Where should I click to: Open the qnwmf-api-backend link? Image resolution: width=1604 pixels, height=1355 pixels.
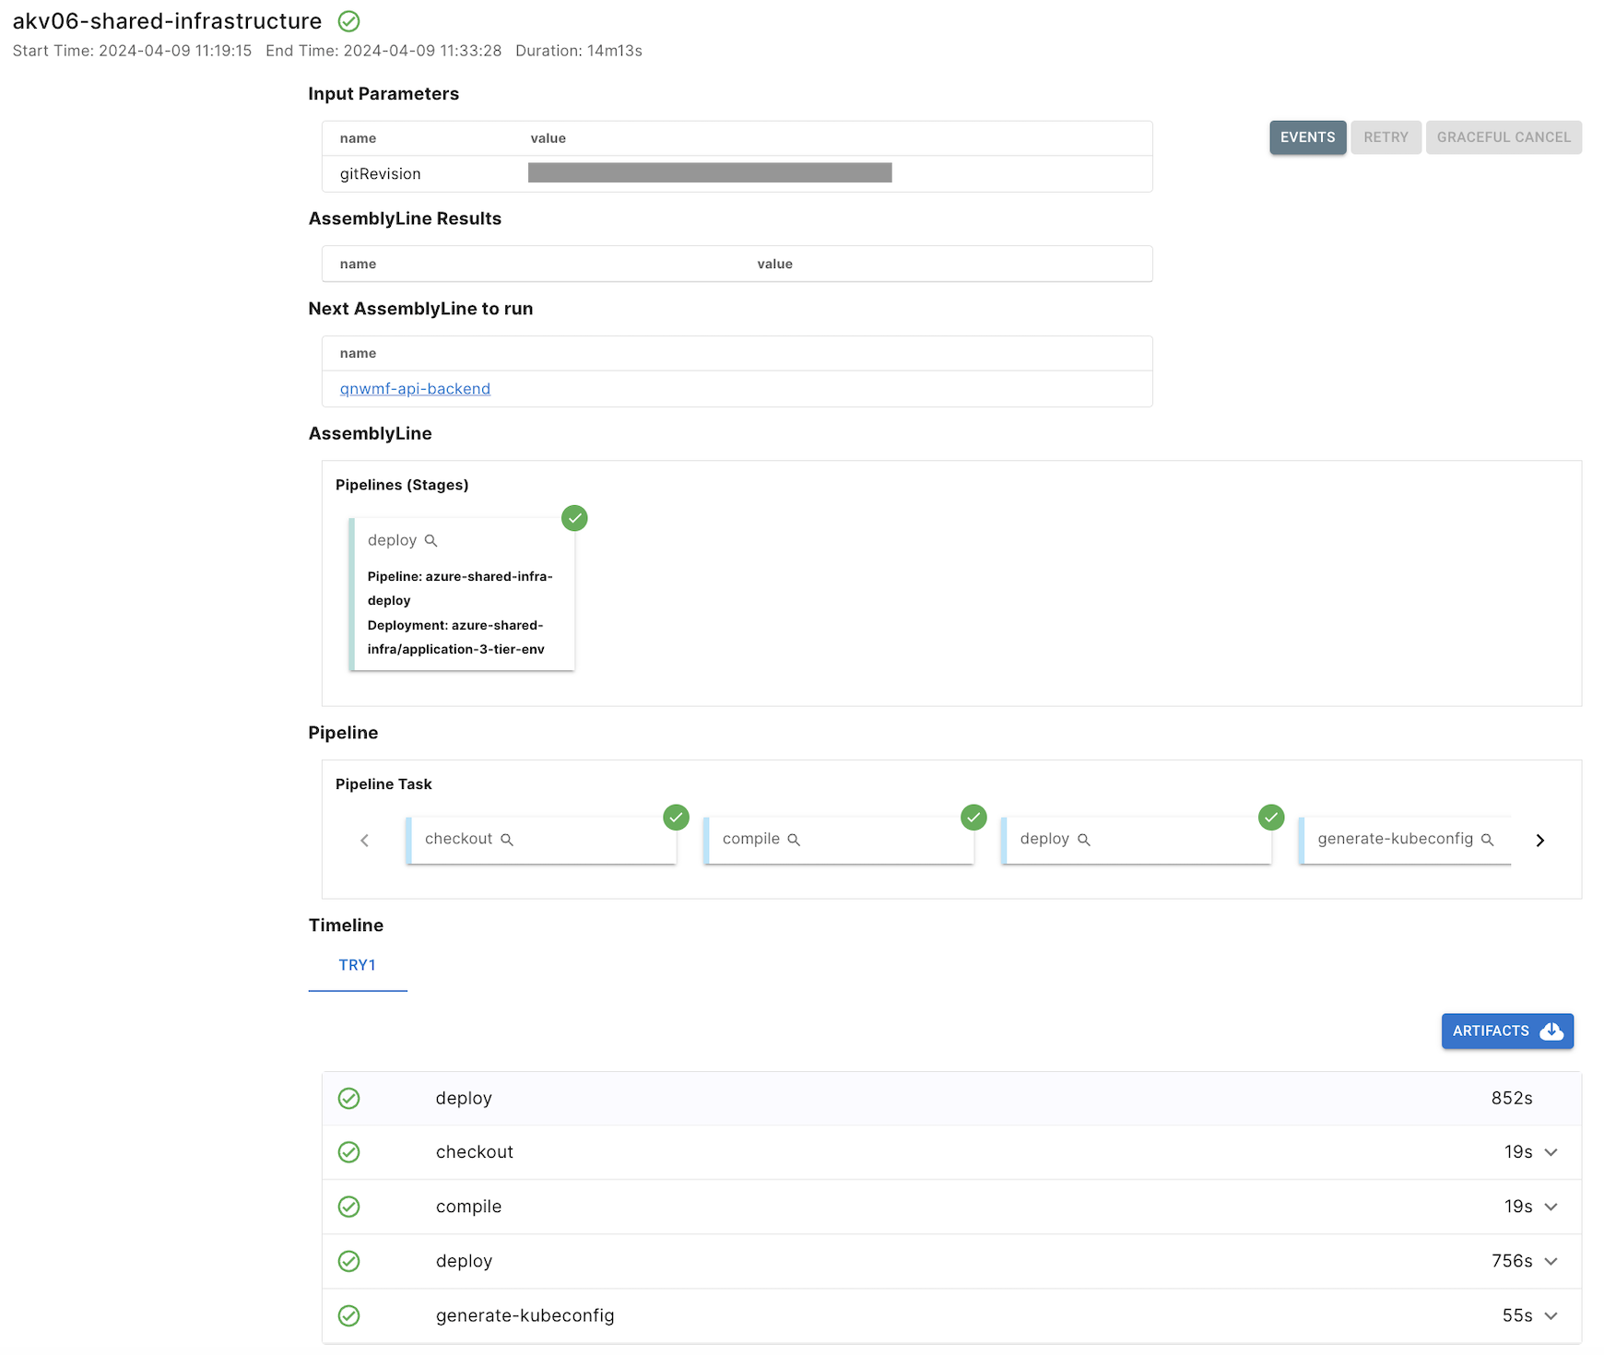pyautogui.click(x=415, y=389)
